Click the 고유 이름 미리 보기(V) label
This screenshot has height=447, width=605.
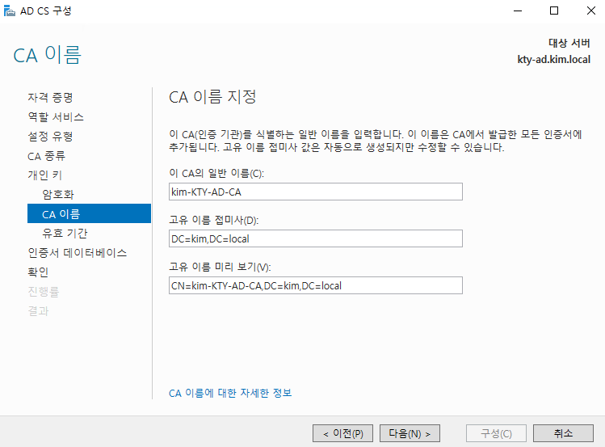pyautogui.click(x=220, y=267)
